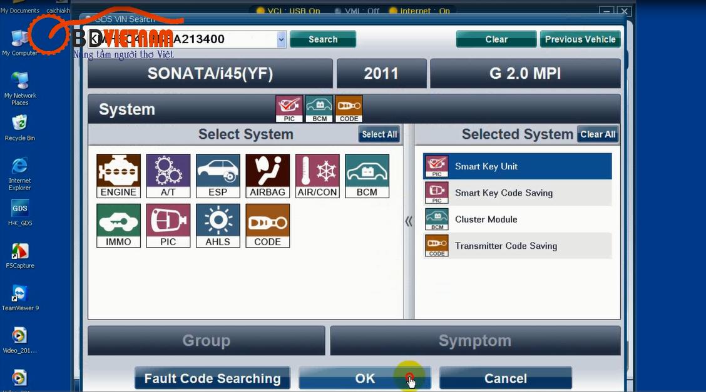Open the My Network Places desktop icon
The height and width of the screenshot is (392, 706).
(20, 89)
